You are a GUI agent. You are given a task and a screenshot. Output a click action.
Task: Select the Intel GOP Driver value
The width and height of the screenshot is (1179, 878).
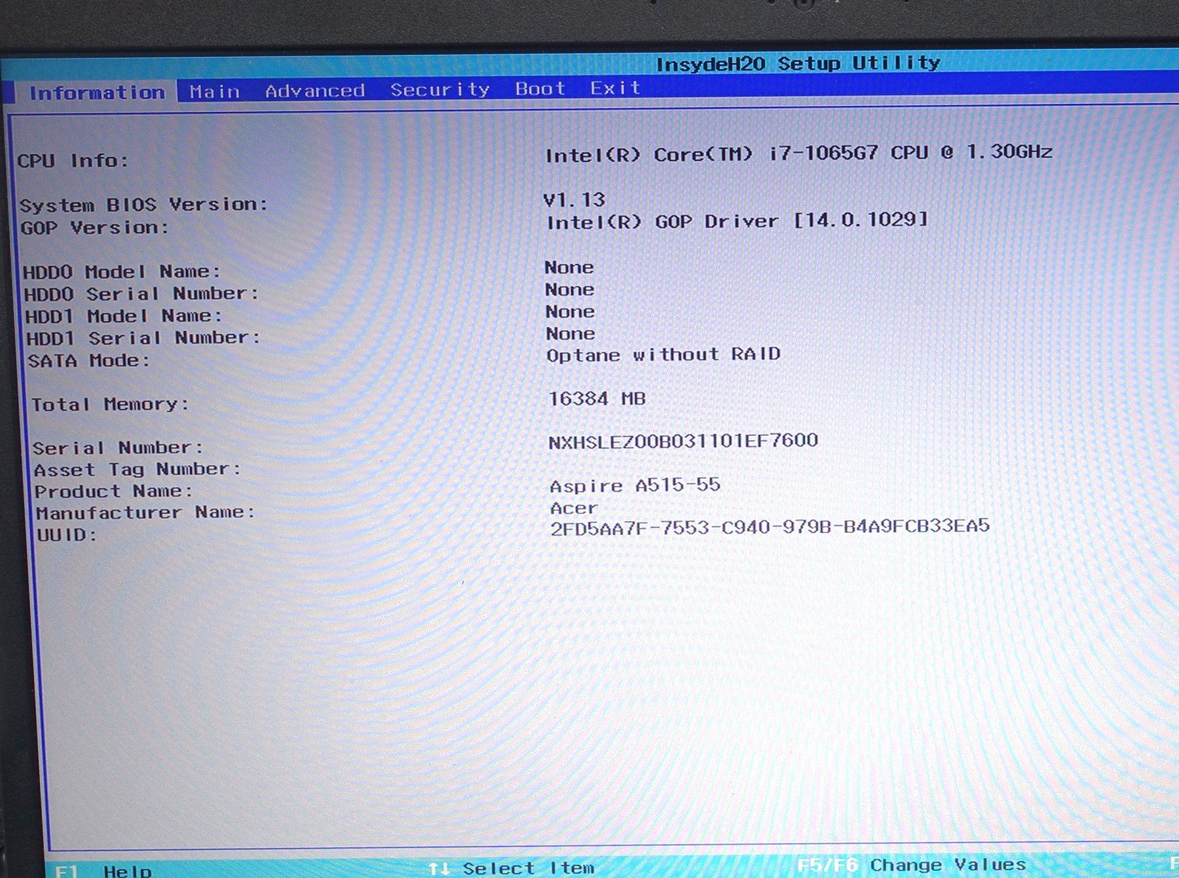pos(737,221)
